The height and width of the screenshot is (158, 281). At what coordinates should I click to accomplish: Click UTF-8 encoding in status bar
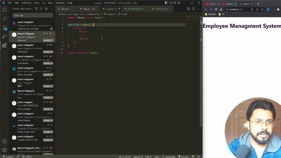point(148,157)
